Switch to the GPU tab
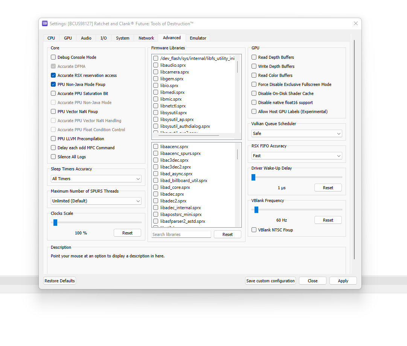Image resolution: width=407 pixels, height=346 pixels. (x=68, y=38)
